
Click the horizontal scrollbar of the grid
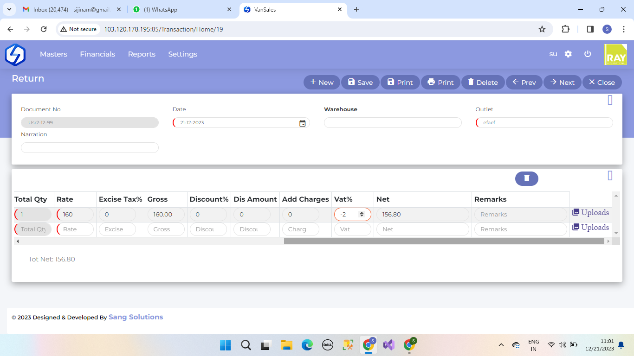[x=444, y=241]
